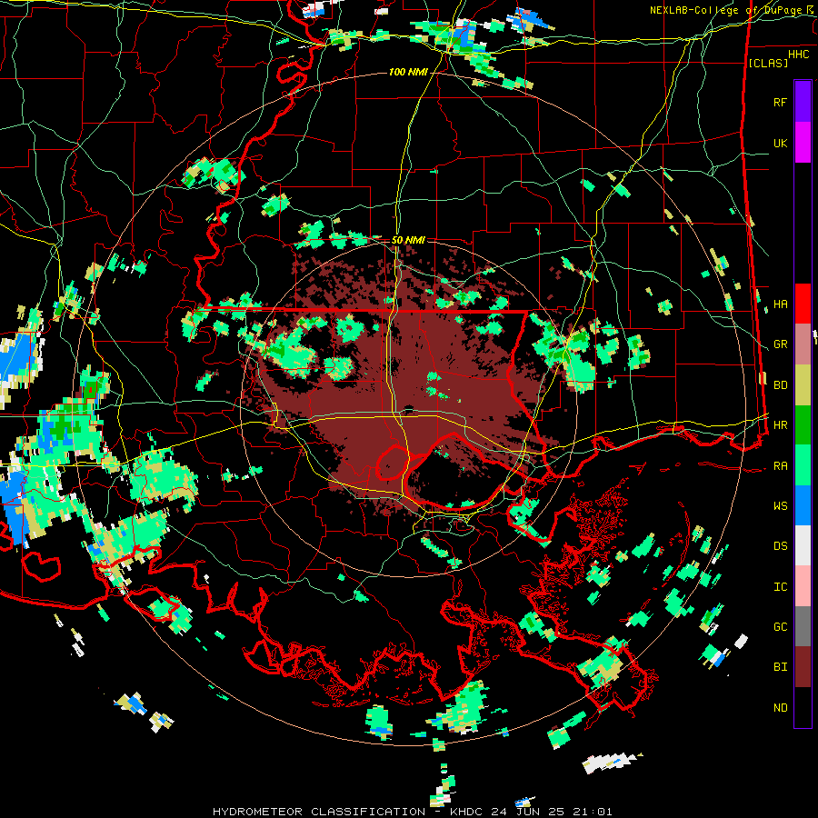Click the RF legend label

[x=780, y=102]
